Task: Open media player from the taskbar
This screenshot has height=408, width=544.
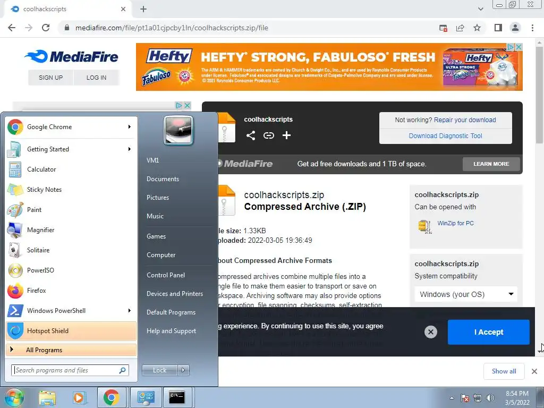Action: pyautogui.click(x=79, y=398)
